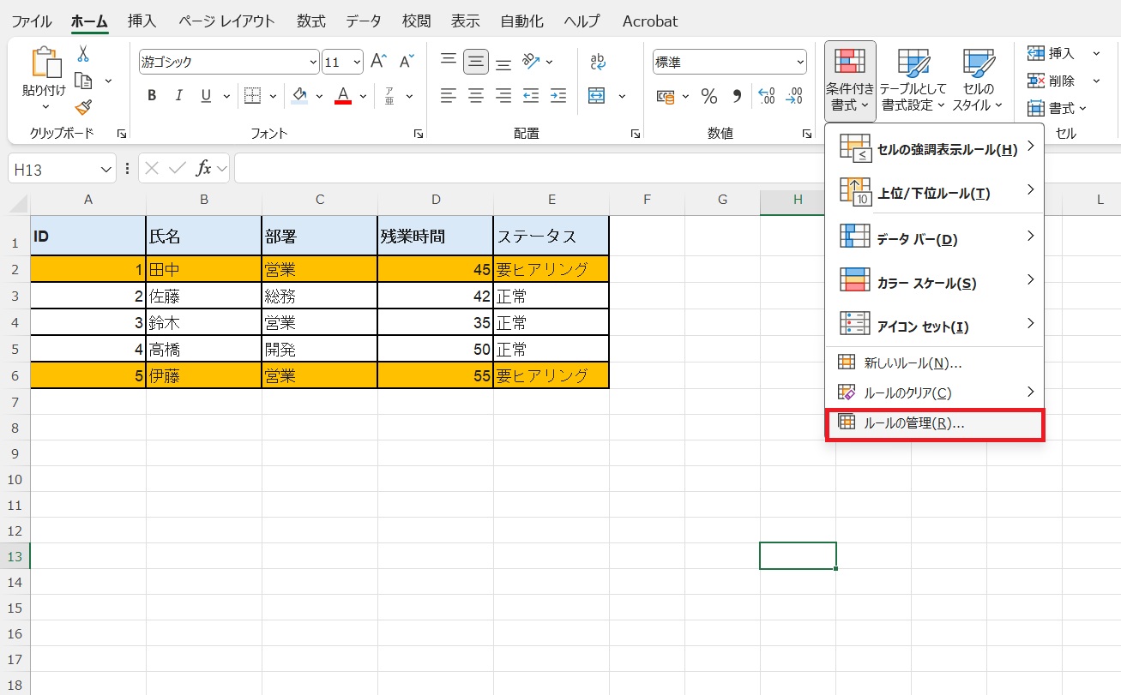Click the Wrap Text icon

598,62
